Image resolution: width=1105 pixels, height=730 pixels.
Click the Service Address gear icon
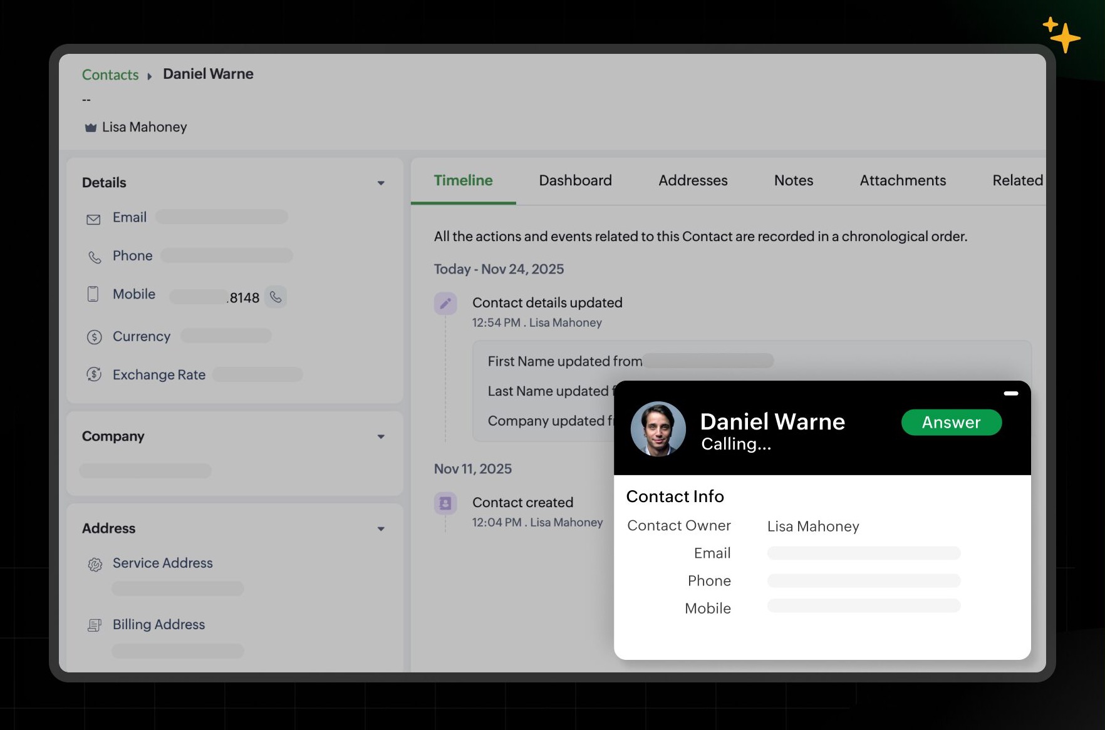pyautogui.click(x=94, y=565)
